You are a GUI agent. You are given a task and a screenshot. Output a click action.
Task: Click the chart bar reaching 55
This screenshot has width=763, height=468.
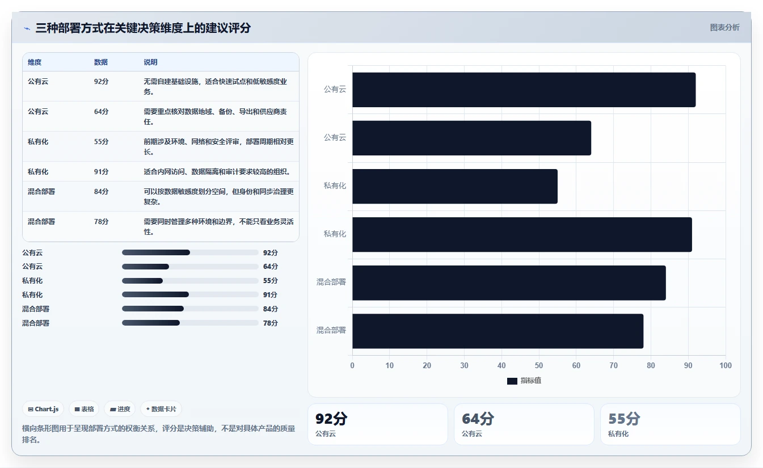coord(455,186)
